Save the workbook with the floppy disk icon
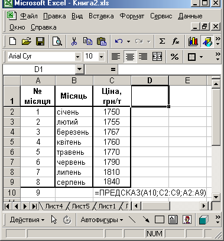The width and height of the screenshot is (224, 241). (40, 41)
